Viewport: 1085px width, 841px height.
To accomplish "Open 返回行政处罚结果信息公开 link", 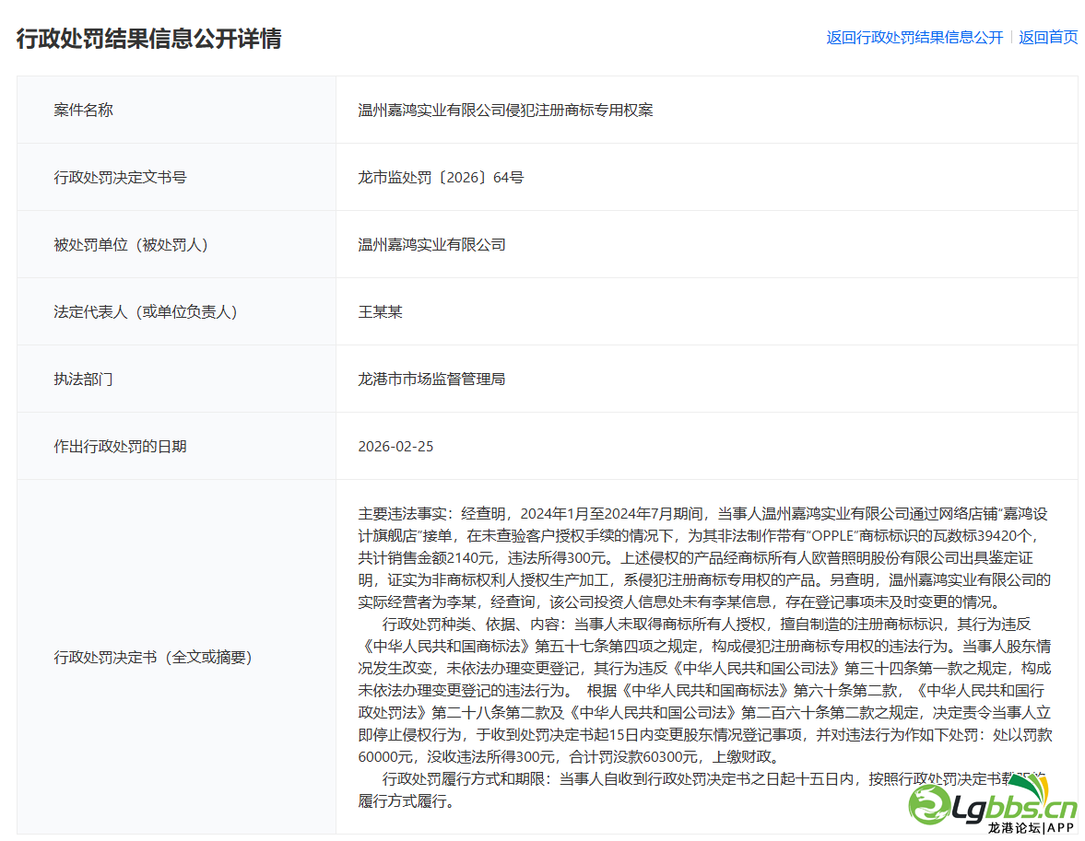I will pyautogui.click(x=914, y=37).
